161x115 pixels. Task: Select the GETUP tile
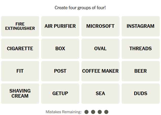tap(60, 94)
